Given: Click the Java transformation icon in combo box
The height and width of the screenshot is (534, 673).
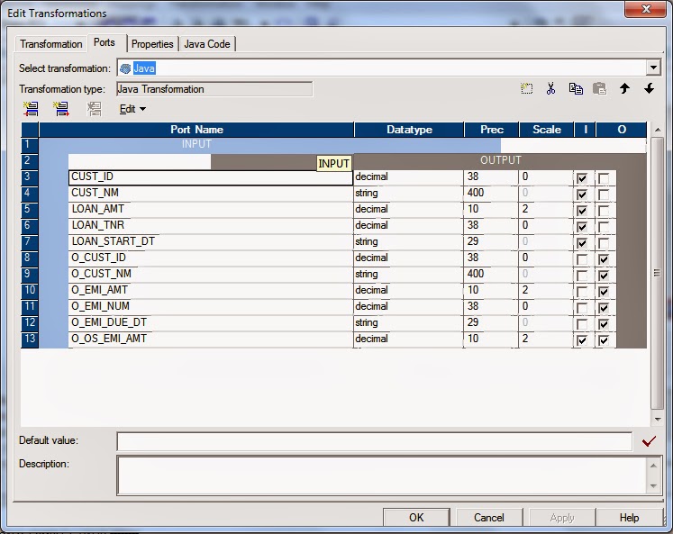Looking at the screenshot, I should (x=125, y=68).
